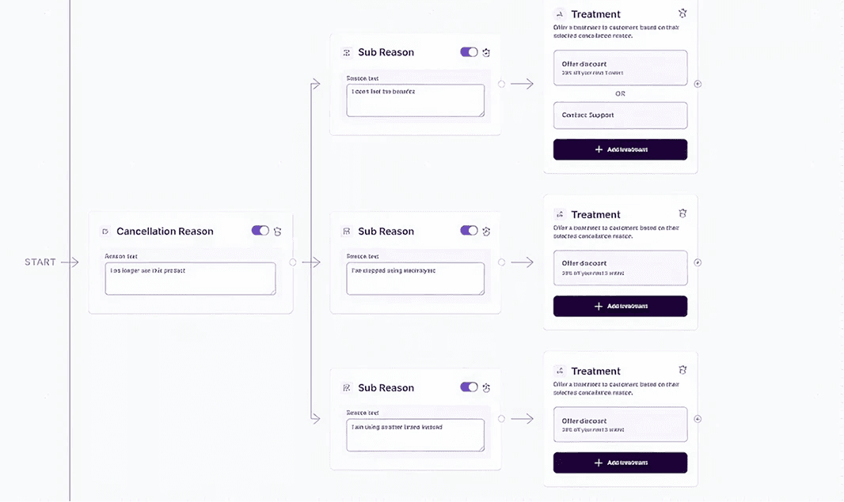Open Offer discount in the top Treatment card
The width and height of the screenshot is (844, 502).
620,68
